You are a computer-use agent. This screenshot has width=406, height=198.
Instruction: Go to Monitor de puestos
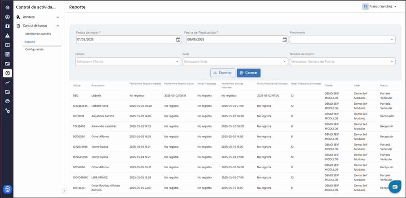[x=38, y=34]
